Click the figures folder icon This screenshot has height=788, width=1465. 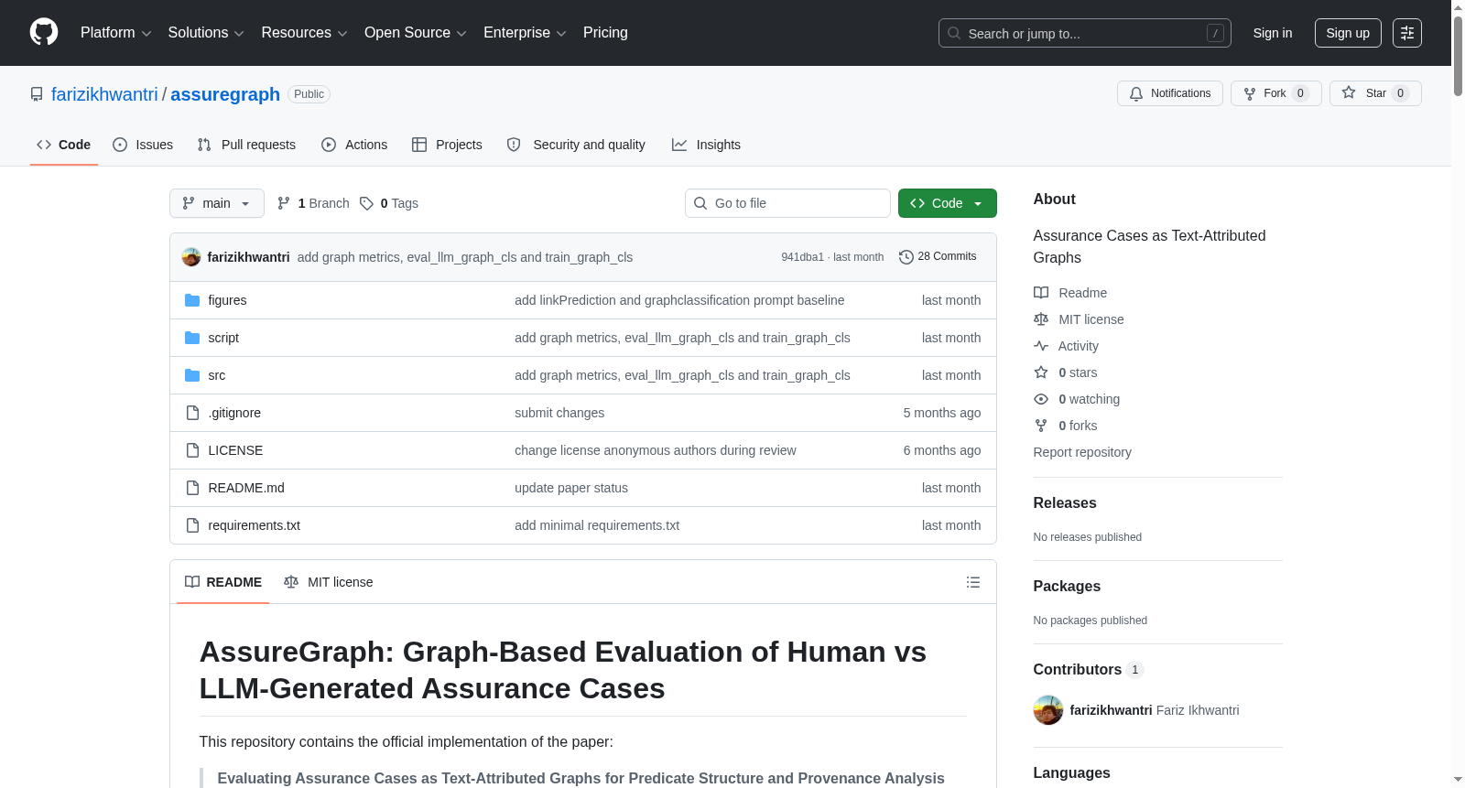click(192, 300)
